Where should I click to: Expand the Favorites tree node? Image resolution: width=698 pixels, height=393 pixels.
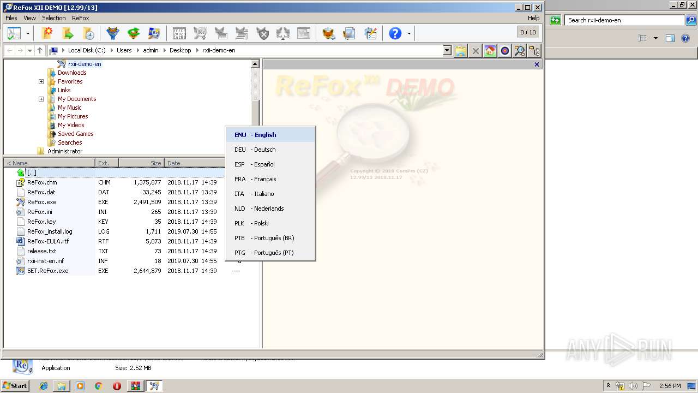41,81
